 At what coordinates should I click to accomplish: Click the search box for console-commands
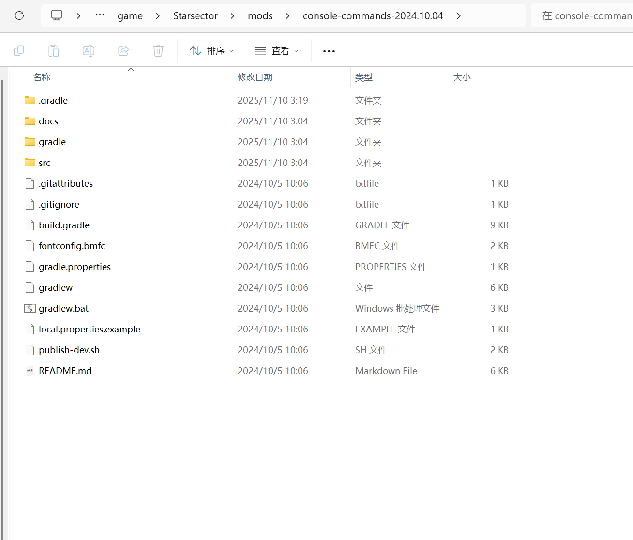pyautogui.click(x=586, y=16)
